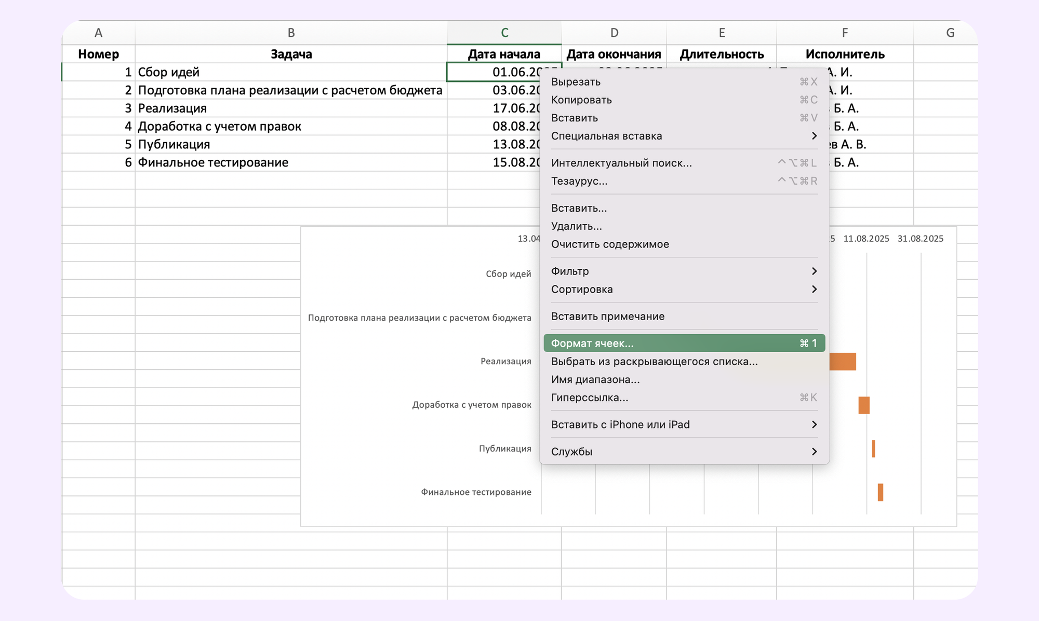The height and width of the screenshot is (621, 1039).
Task: Click the Доработка с учетом правок chart bar
Action: coord(864,405)
